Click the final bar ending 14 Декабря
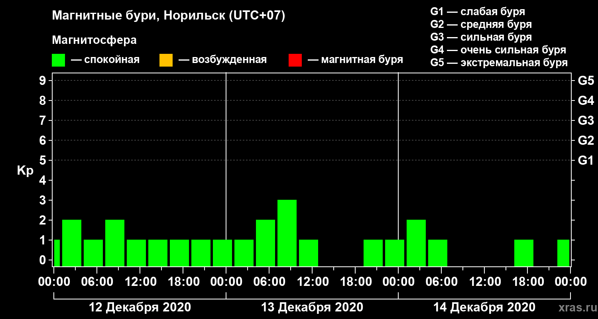This screenshot has height=319, width=598. [x=563, y=253]
